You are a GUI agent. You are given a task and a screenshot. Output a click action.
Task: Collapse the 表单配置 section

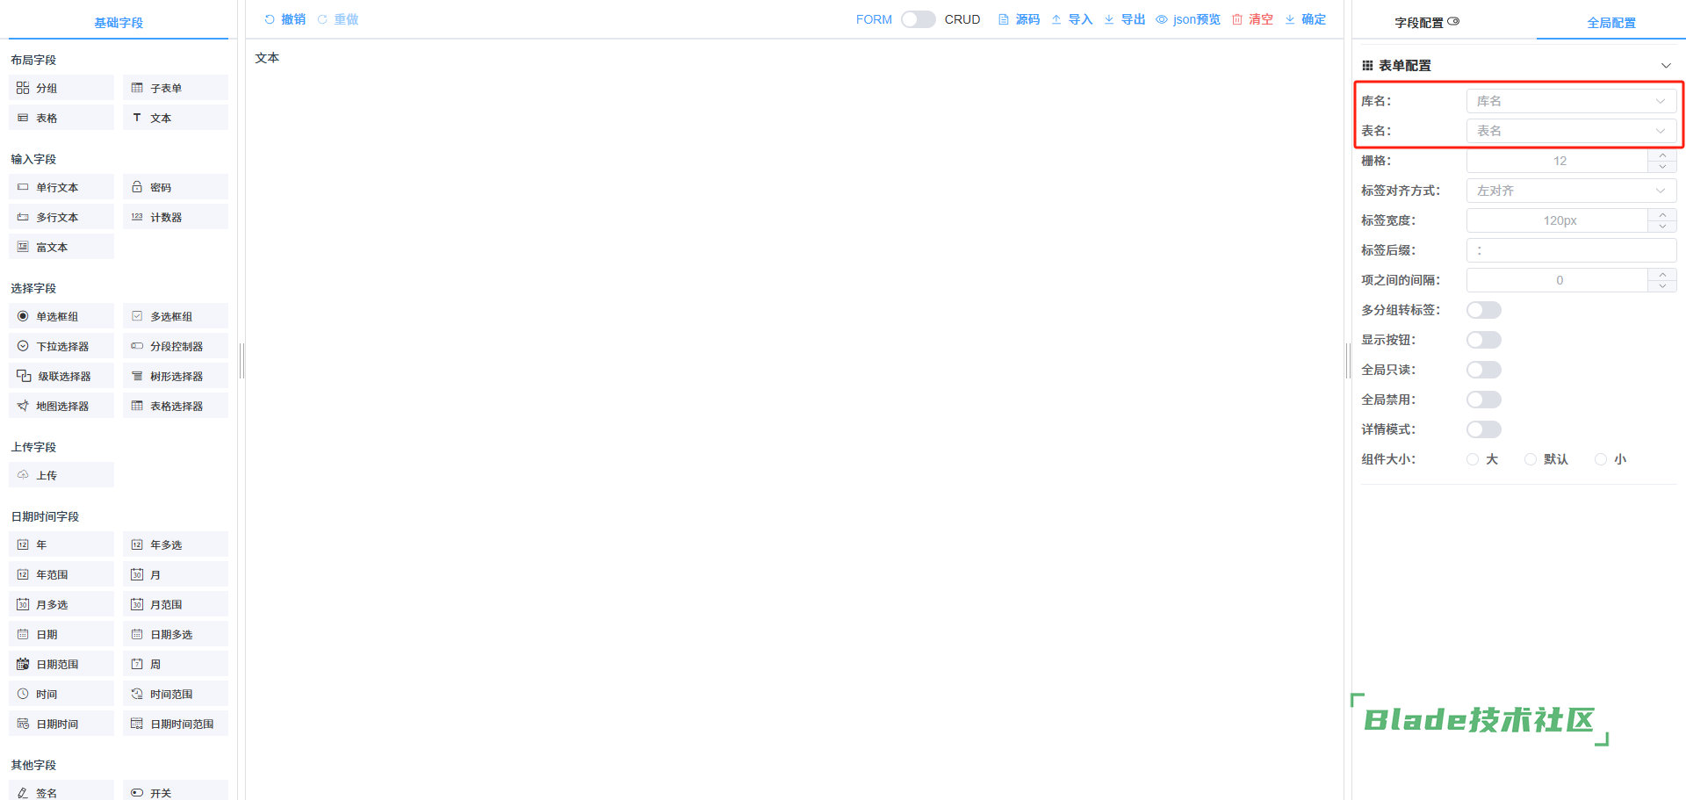point(1666,66)
